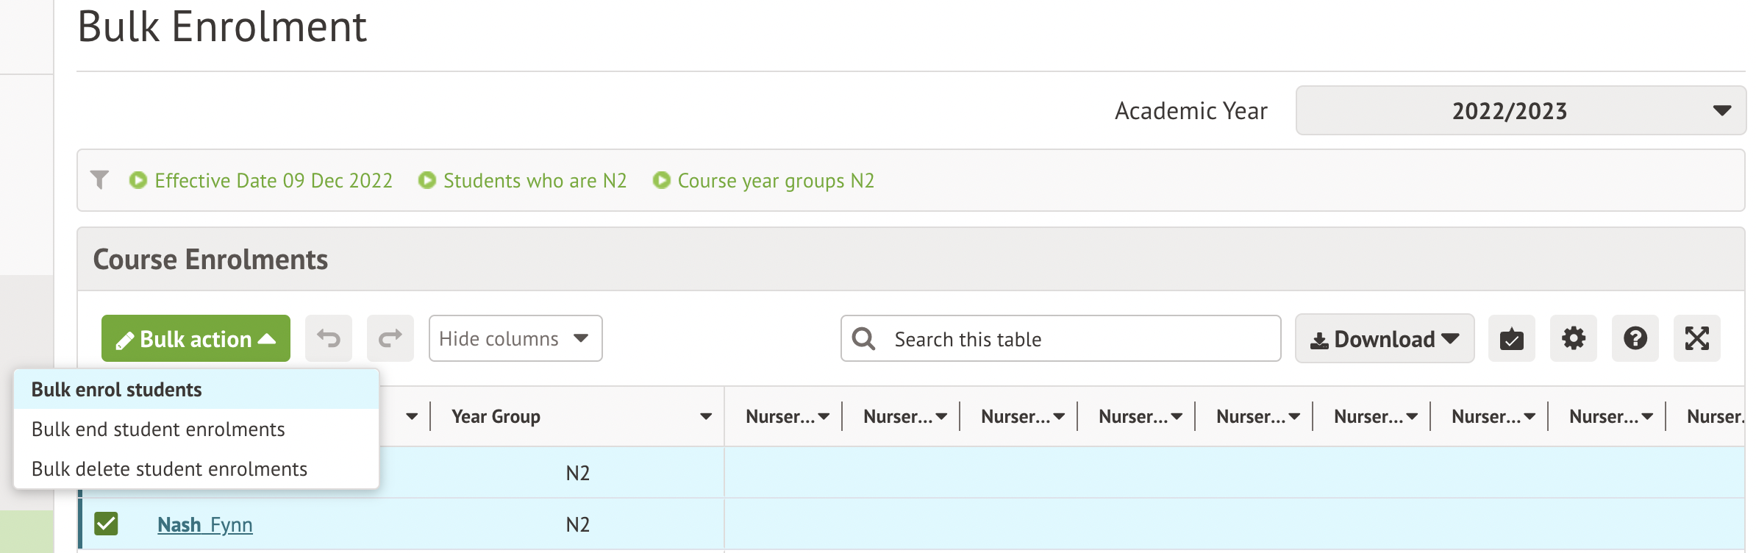Screen dimensions: 1756x553
Task: Edit the Effective Date 09 Dec 2022 filter
Action: (x=273, y=181)
